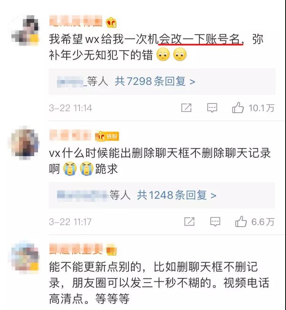The height and width of the screenshot is (310, 286).
Task: Tap the reply icon on the 3-22 11:17 comment
Action: point(215,222)
